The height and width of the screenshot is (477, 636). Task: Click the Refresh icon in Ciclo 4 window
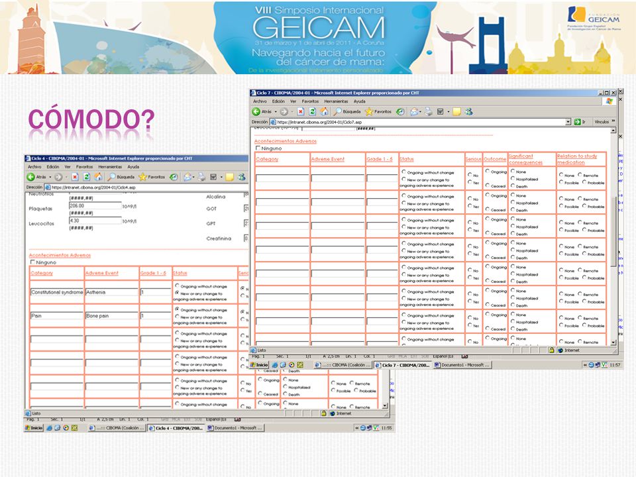[86, 177]
